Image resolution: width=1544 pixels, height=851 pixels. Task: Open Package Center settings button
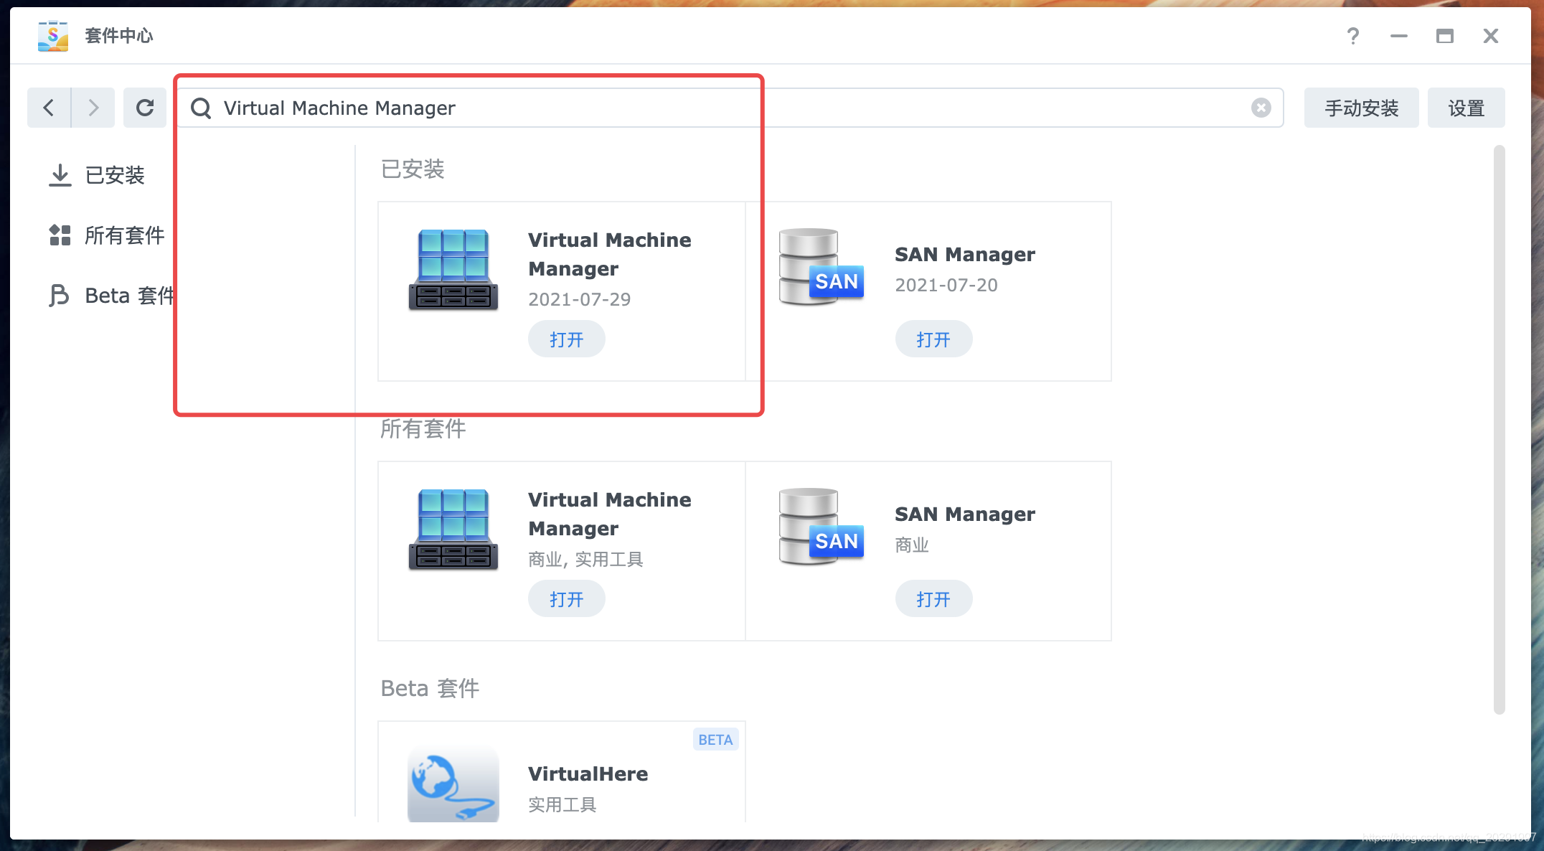[1466, 108]
